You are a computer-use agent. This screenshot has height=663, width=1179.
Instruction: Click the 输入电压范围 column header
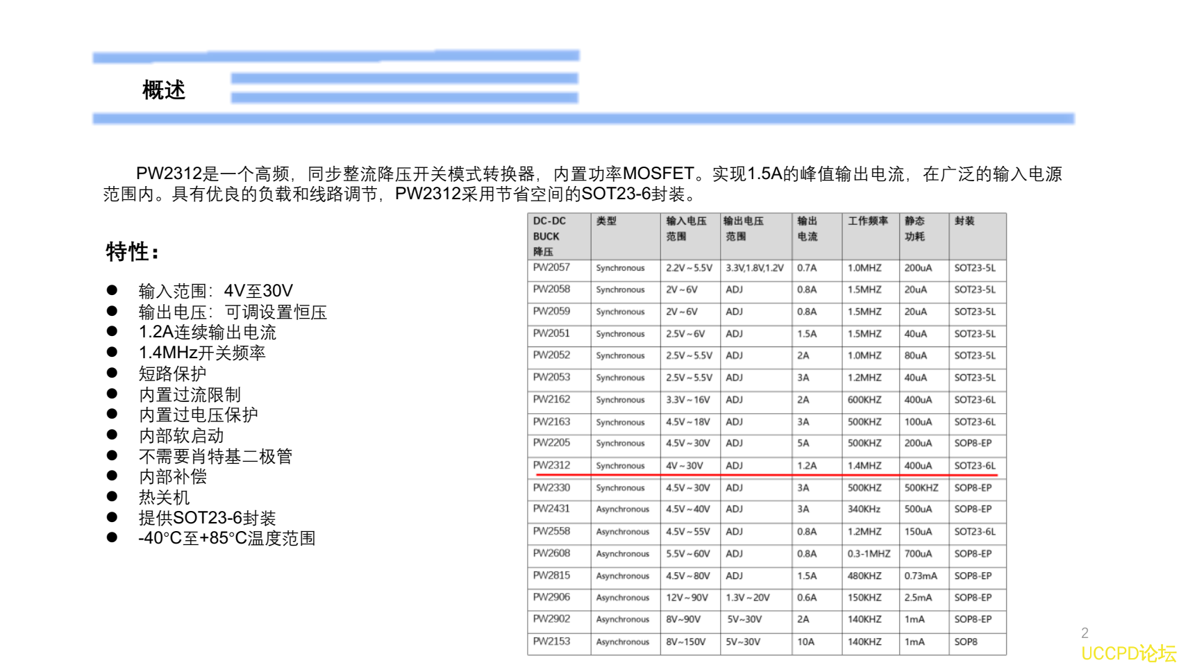(x=683, y=229)
